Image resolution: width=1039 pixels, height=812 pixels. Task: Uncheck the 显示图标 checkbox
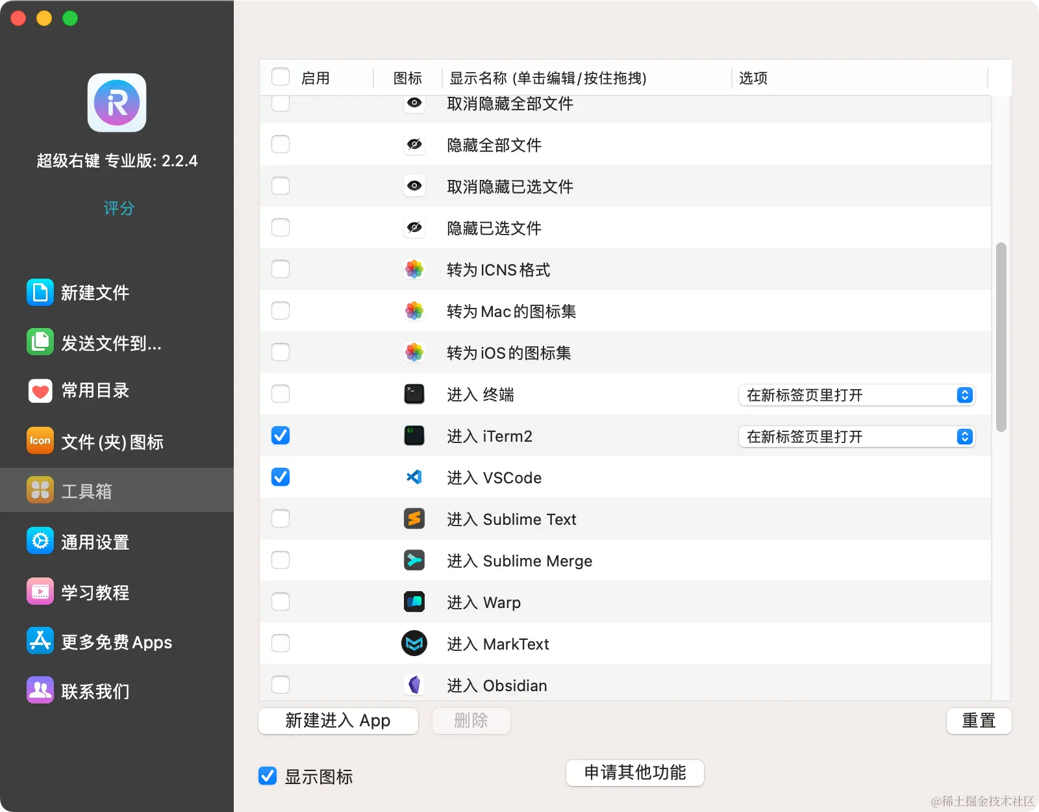pos(268,776)
